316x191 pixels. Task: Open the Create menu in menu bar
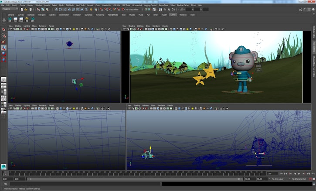pyautogui.click(x=21, y=5)
